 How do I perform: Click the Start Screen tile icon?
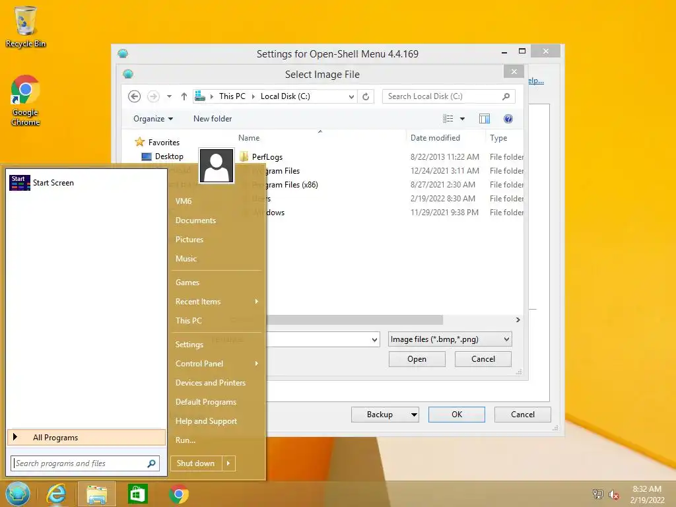pos(19,183)
